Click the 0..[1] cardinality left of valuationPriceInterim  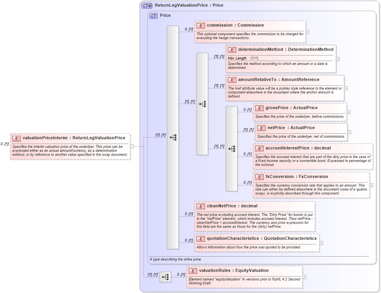click(5, 144)
